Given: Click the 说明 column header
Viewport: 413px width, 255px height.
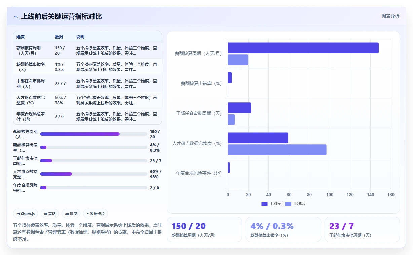Looking at the screenshot, I should click(x=80, y=37).
